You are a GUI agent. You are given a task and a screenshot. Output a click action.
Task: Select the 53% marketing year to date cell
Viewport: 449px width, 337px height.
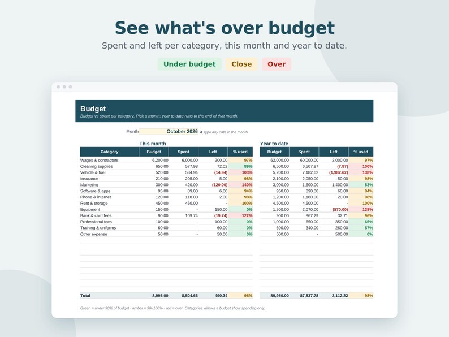point(361,185)
